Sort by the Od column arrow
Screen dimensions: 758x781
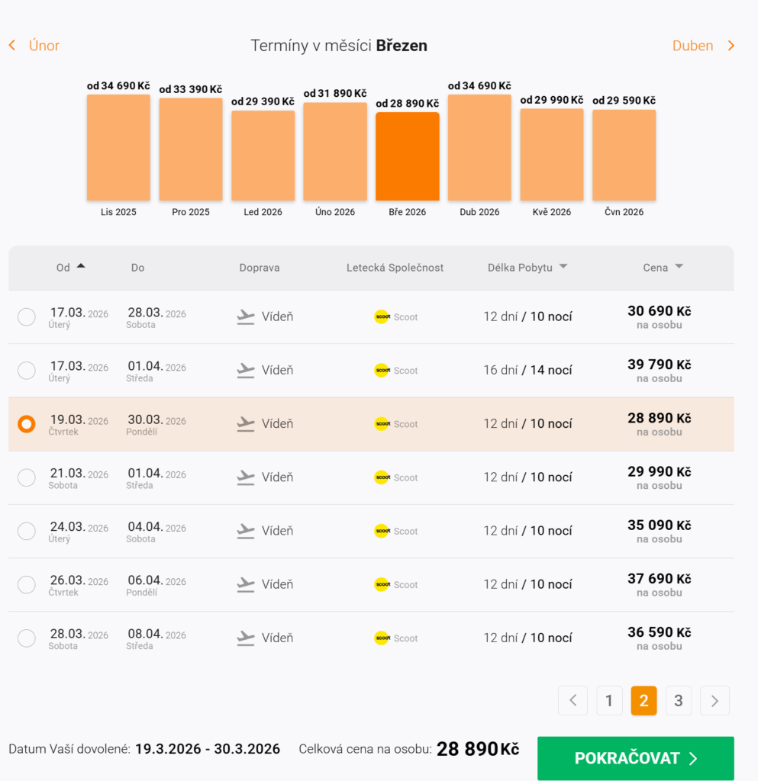tap(81, 266)
